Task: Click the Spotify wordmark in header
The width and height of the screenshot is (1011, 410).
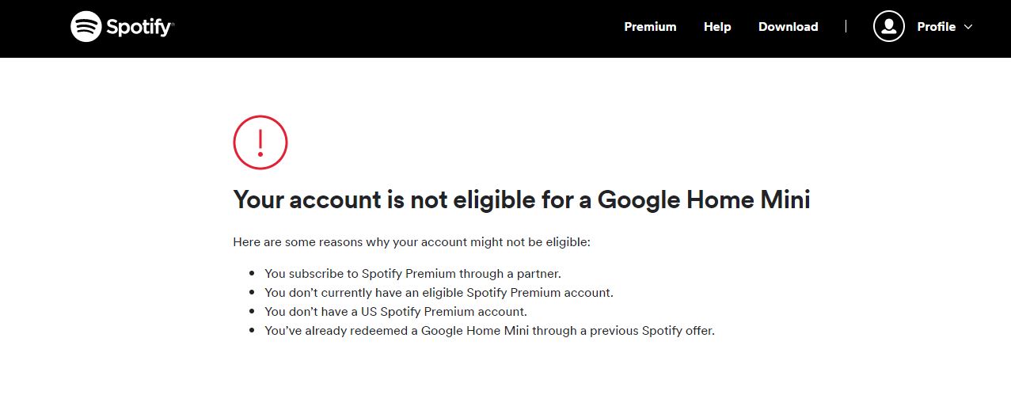Action: (x=139, y=28)
